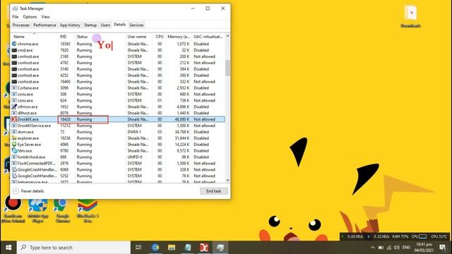
Task: Open the File menu
Action: [16, 17]
